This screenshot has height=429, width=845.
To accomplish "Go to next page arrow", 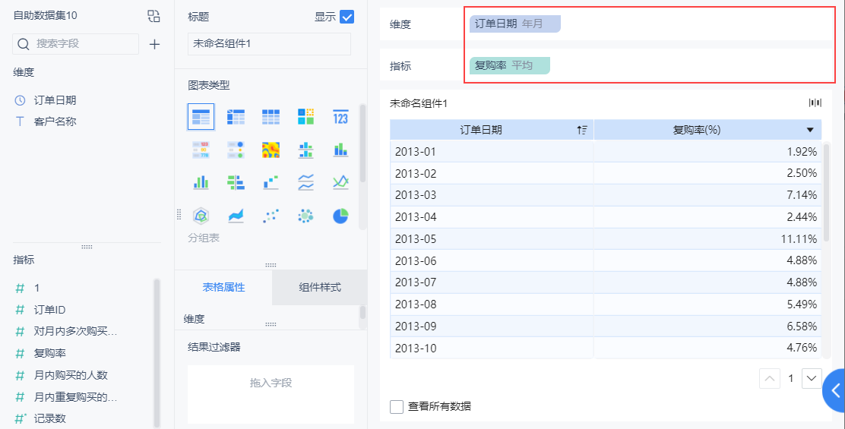I will coord(812,378).
